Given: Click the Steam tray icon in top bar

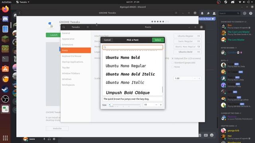Looking at the screenshot, I should [x=226, y=2].
